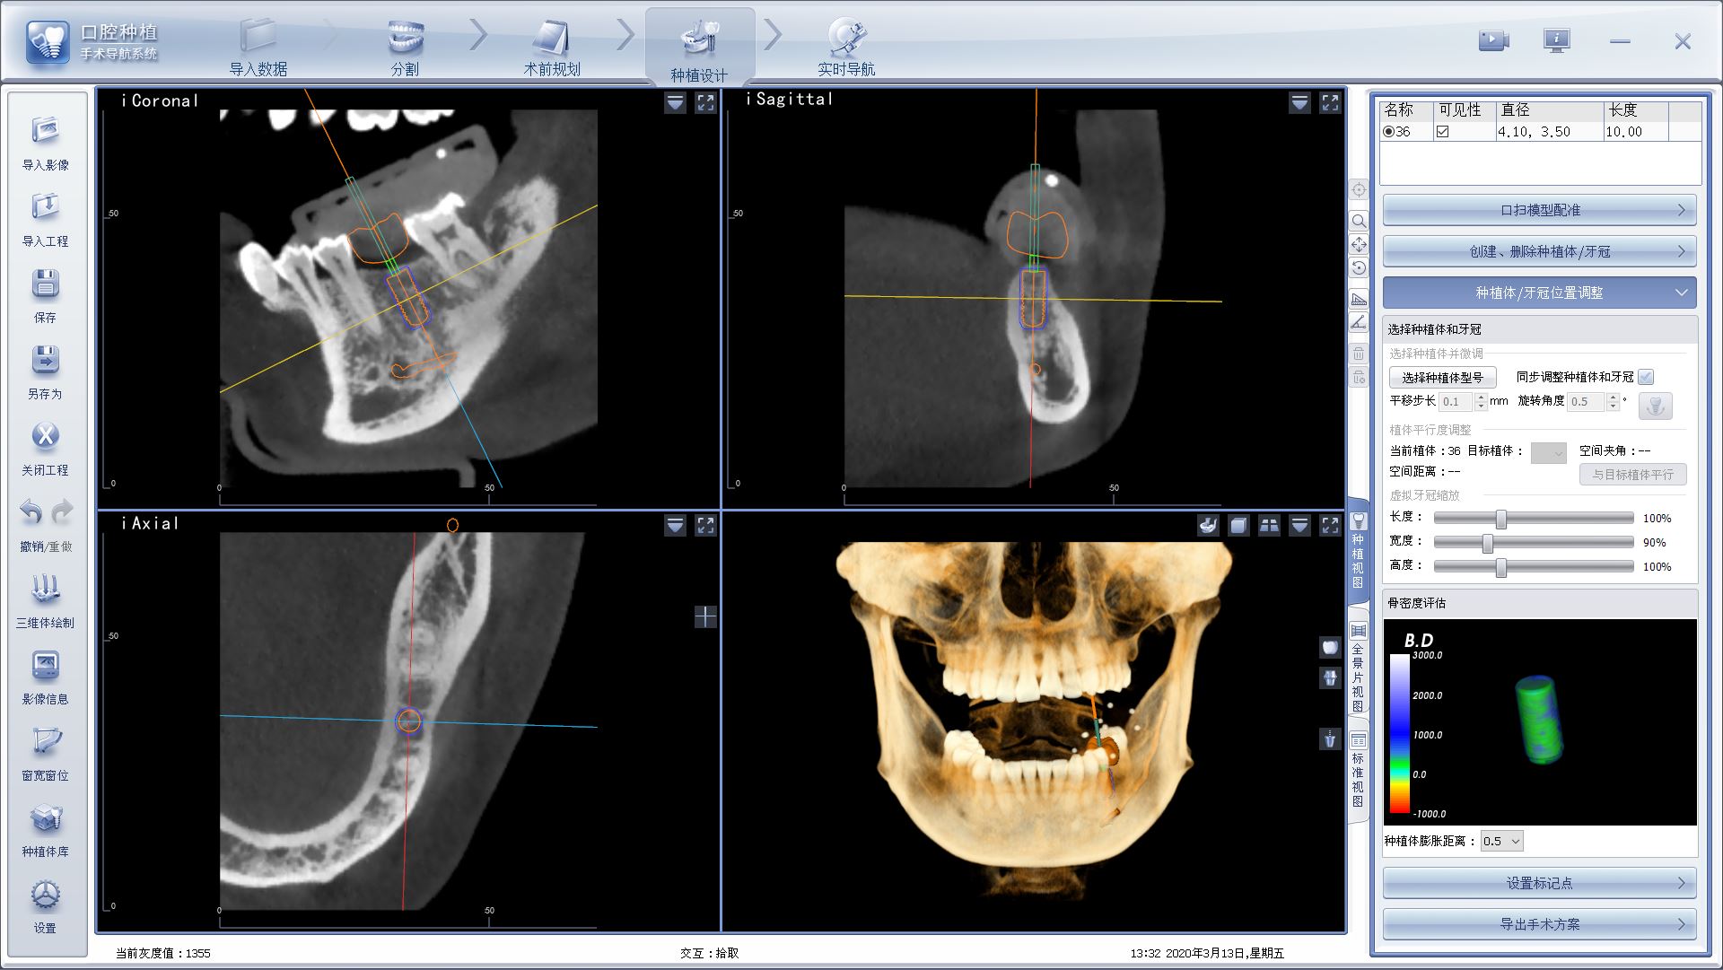Image resolution: width=1723 pixels, height=970 pixels.
Task: Select the angle measurement tool
Action: [x=1359, y=322]
